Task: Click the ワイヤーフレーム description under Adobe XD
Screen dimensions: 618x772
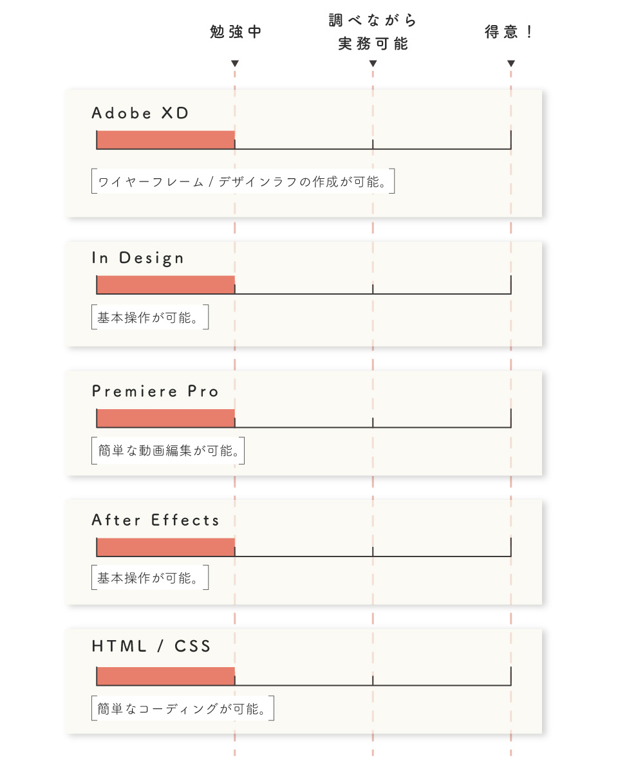Action: point(243,182)
